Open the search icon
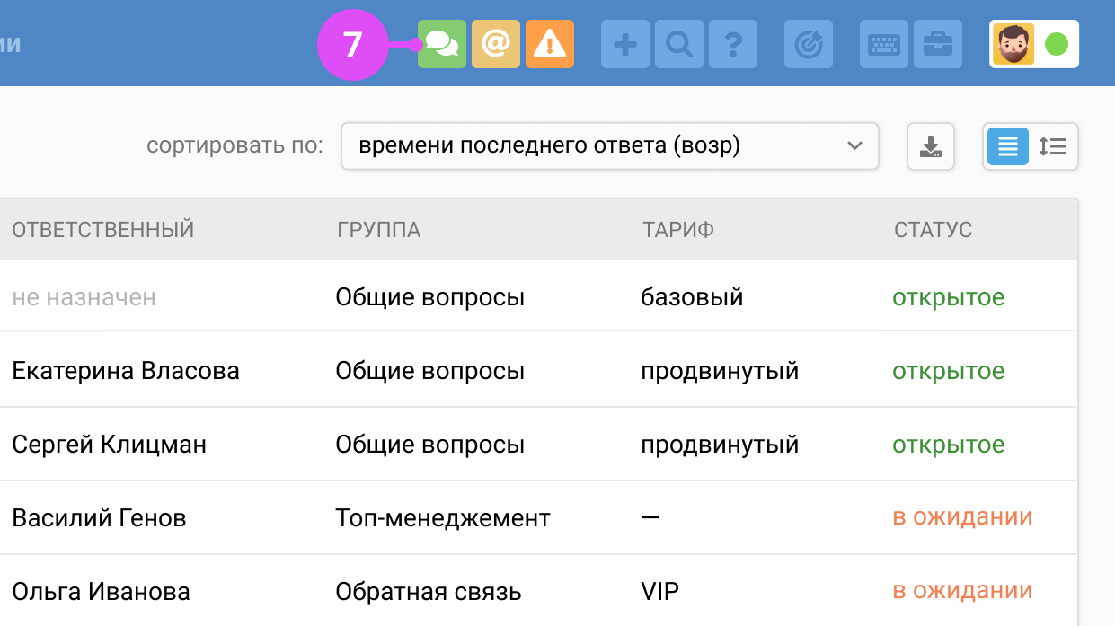This screenshot has height=626, width=1115. click(x=678, y=43)
